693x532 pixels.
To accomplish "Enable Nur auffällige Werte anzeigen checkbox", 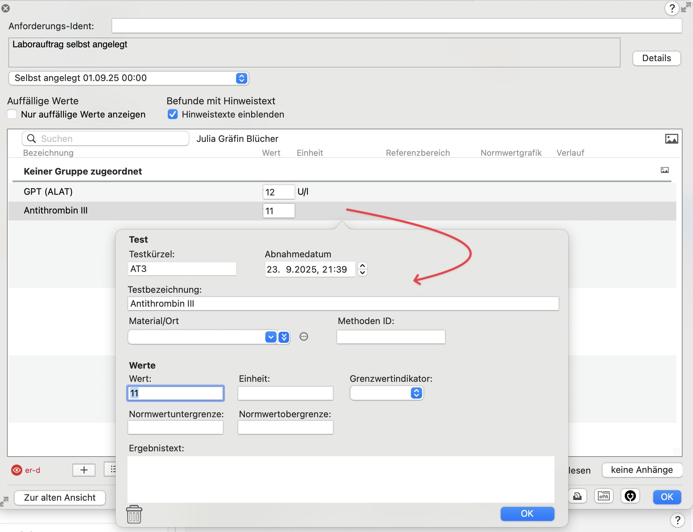I will point(12,114).
